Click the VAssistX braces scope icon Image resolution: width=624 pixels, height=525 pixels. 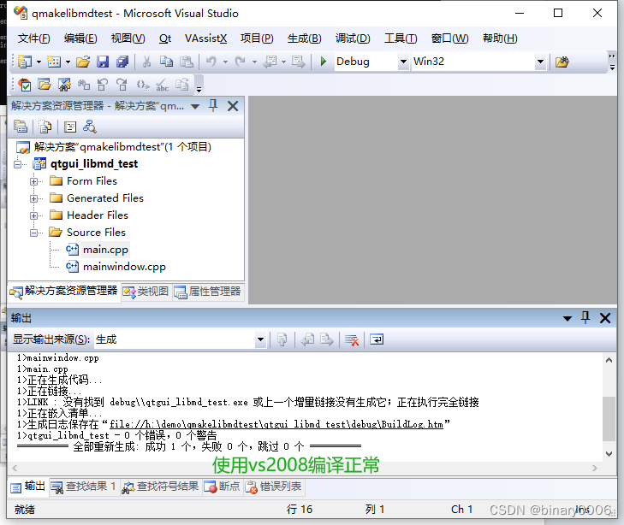142,85
